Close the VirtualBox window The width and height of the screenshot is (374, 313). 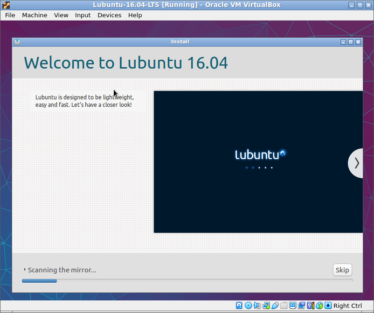click(x=368, y=5)
